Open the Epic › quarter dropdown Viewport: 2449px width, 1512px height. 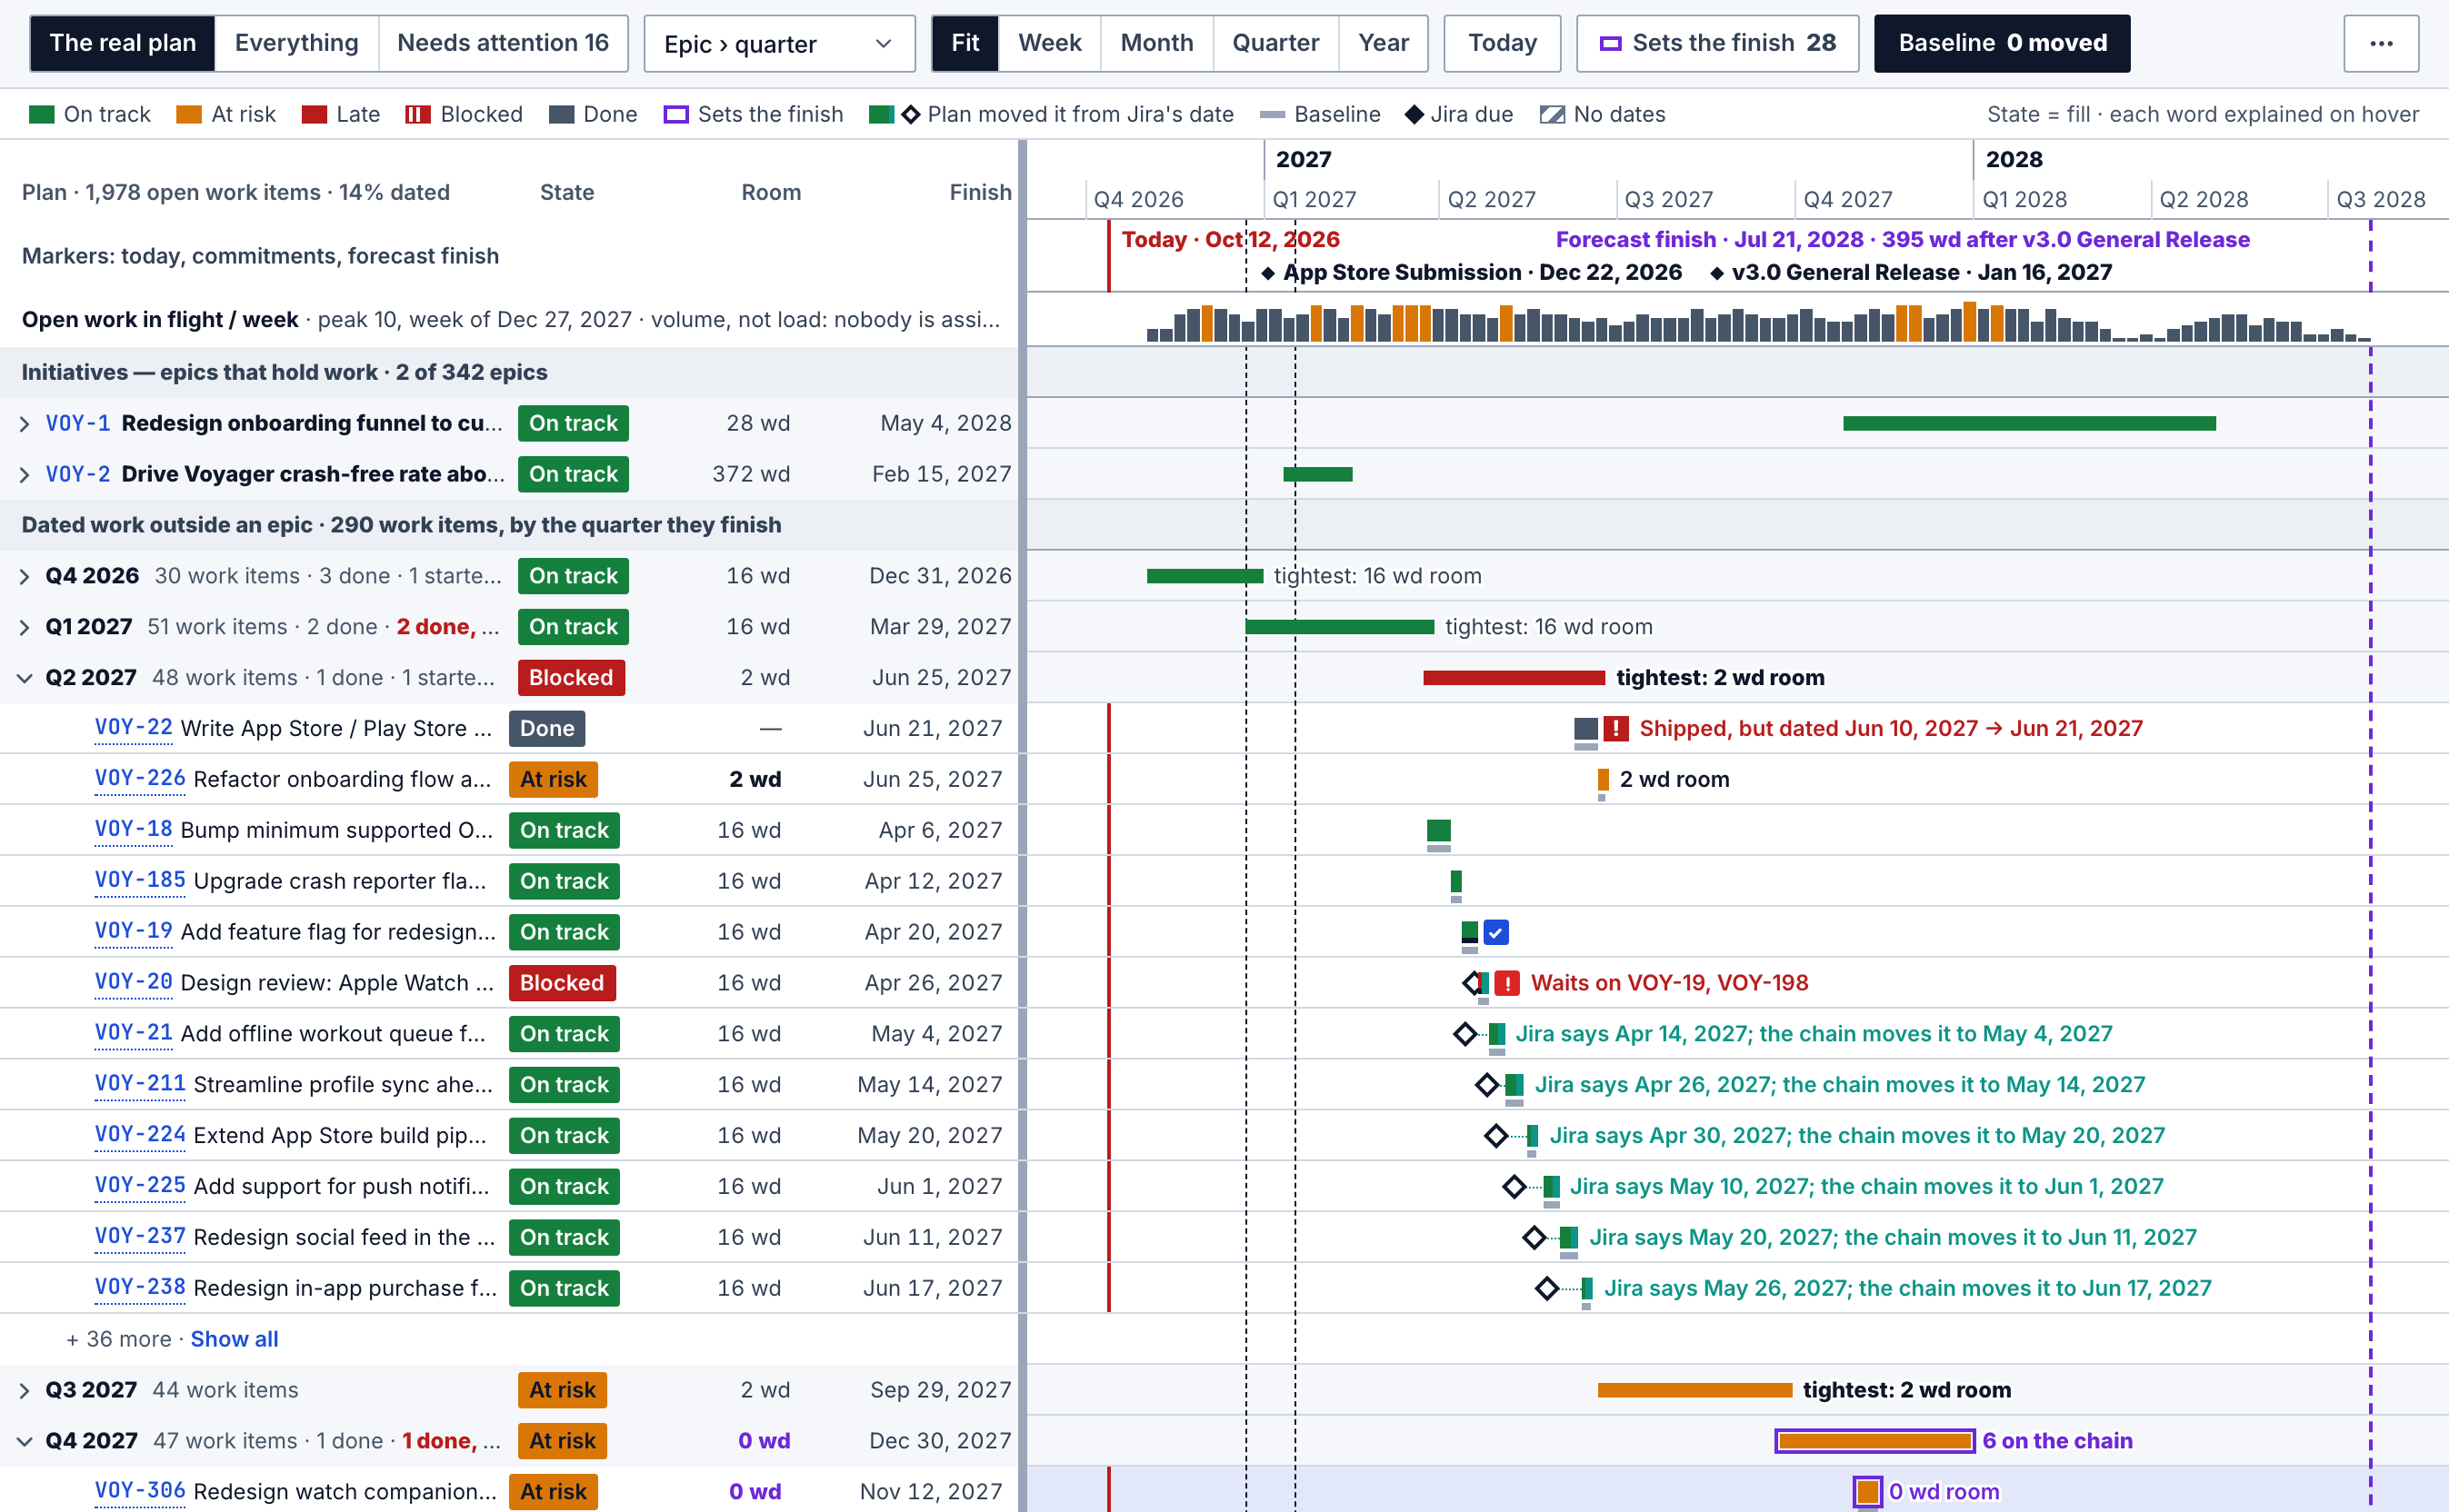(x=779, y=44)
